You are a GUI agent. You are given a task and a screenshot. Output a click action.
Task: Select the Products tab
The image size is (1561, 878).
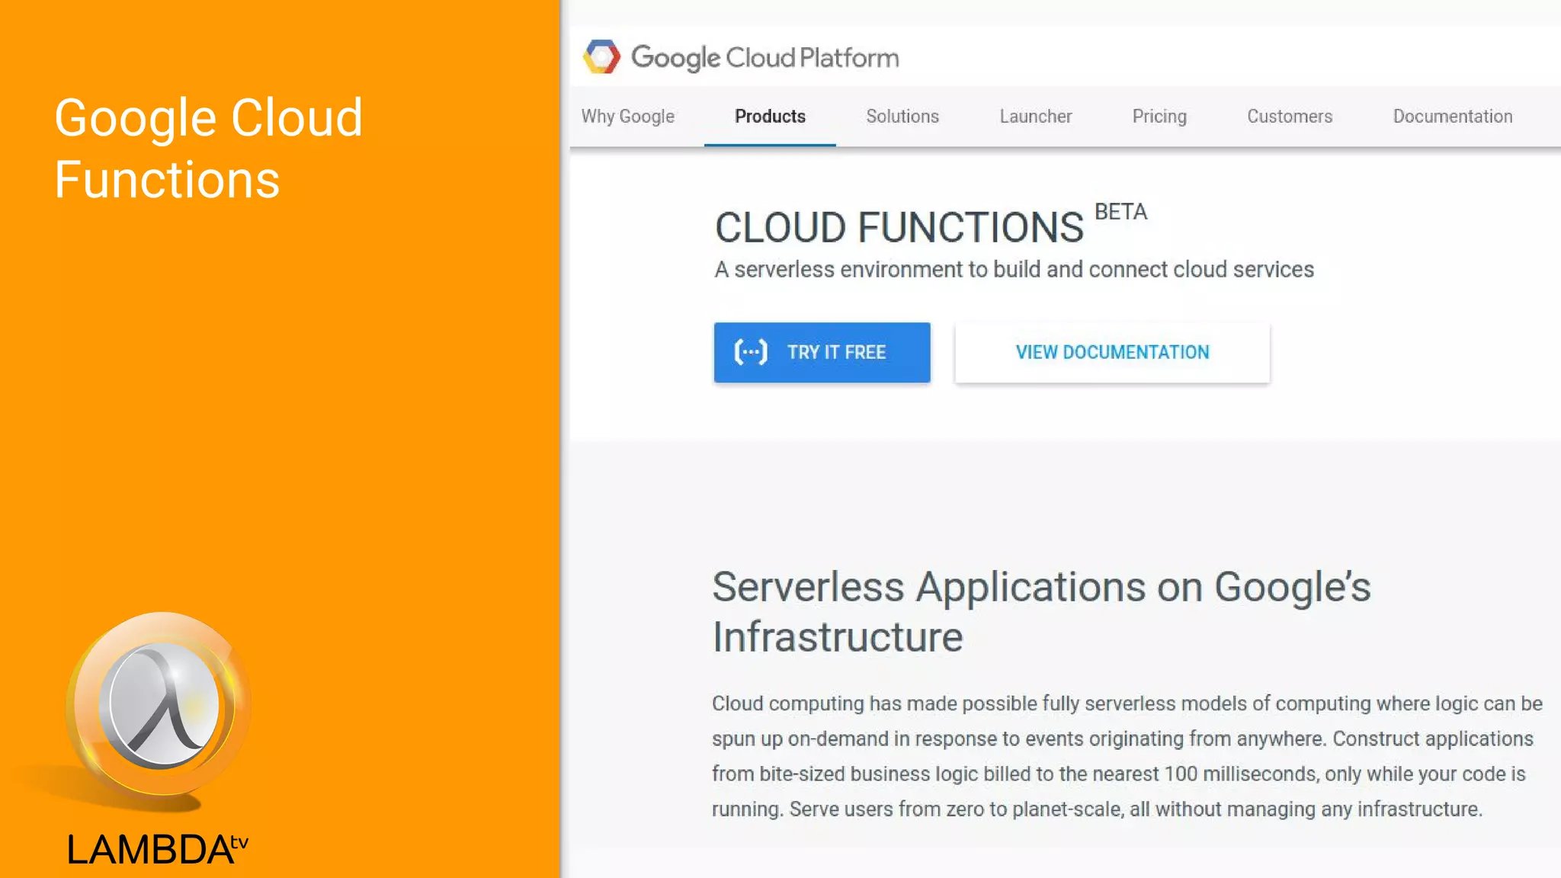(770, 117)
